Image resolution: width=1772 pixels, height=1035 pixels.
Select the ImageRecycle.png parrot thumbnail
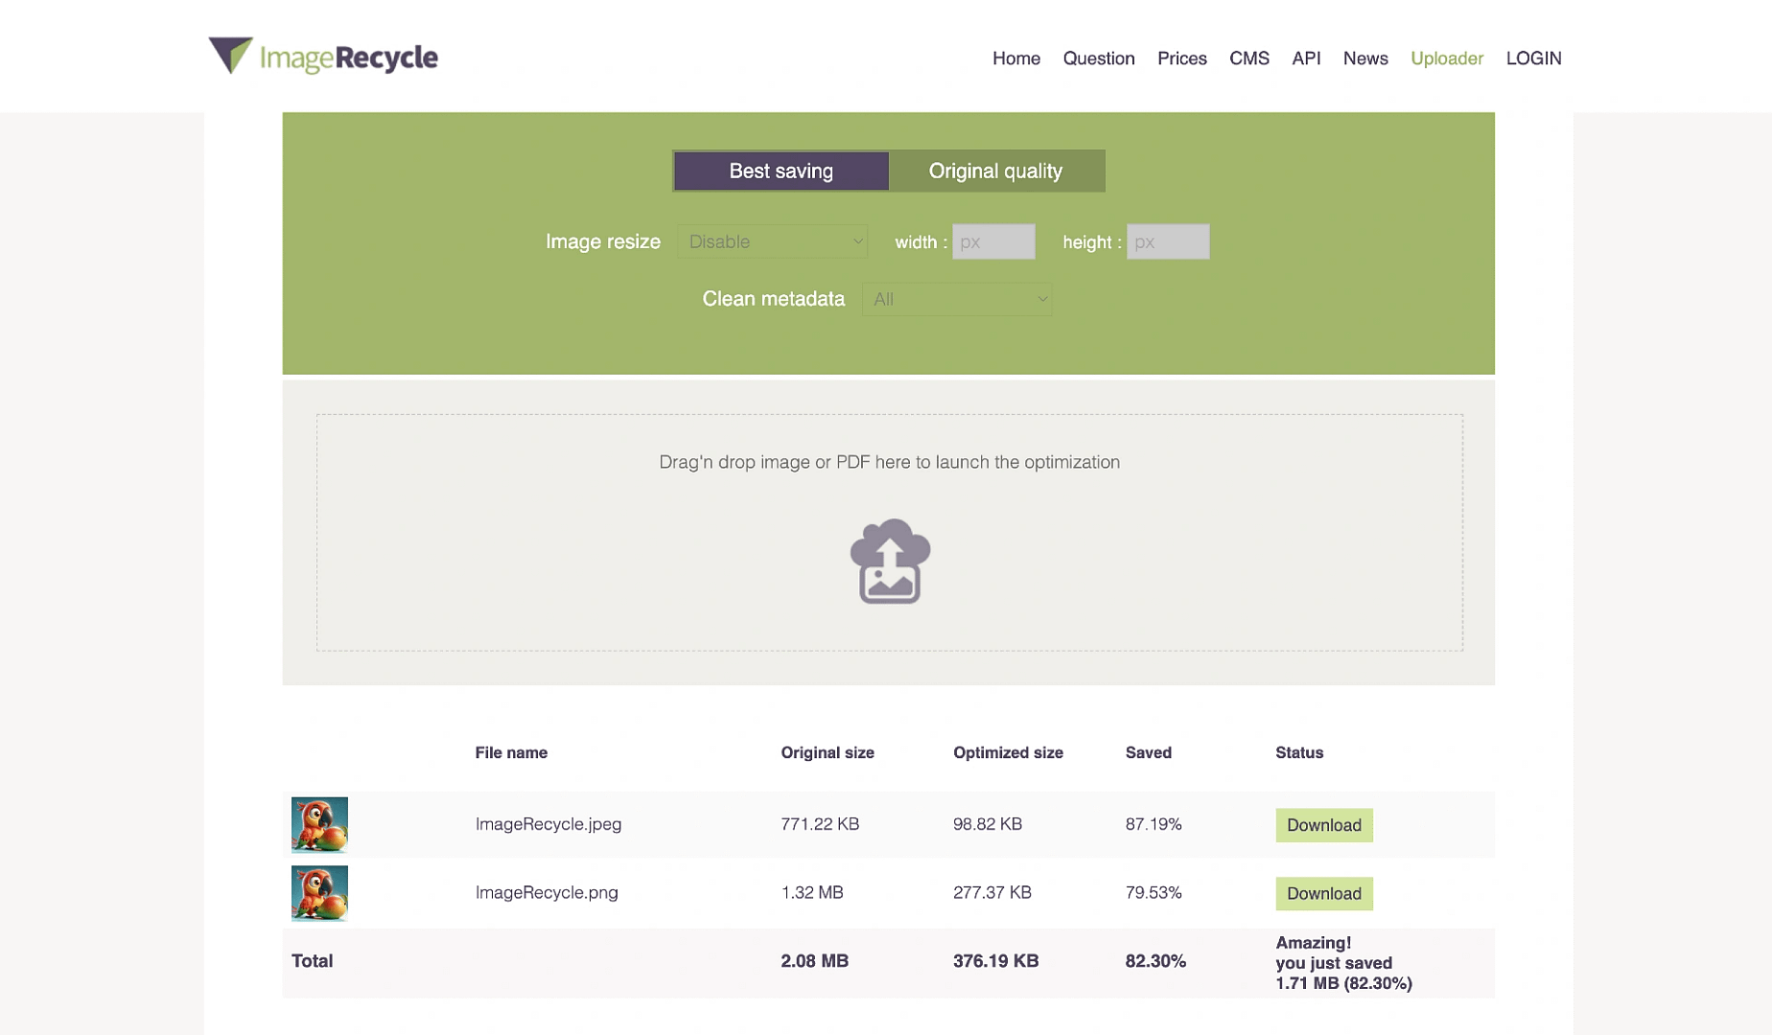pyautogui.click(x=319, y=893)
